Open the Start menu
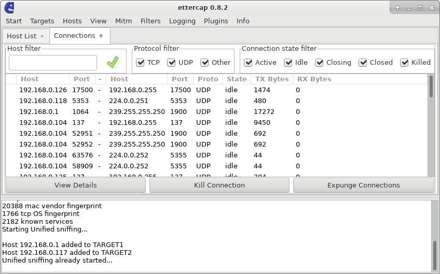440x274 pixels. point(13,21)
